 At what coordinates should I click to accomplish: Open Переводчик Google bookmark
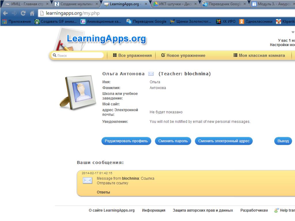tap(147, 21)
